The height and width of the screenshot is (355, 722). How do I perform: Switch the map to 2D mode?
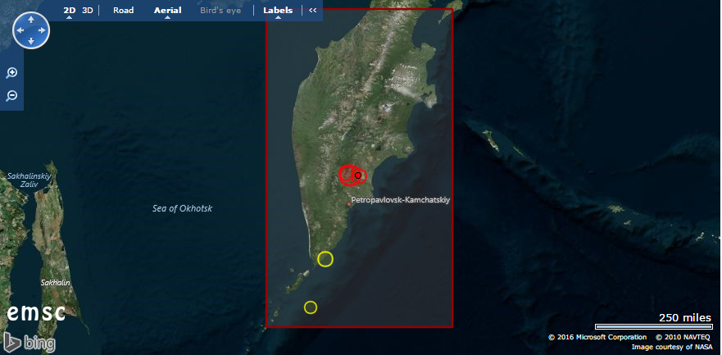click(x=70, y=11)
